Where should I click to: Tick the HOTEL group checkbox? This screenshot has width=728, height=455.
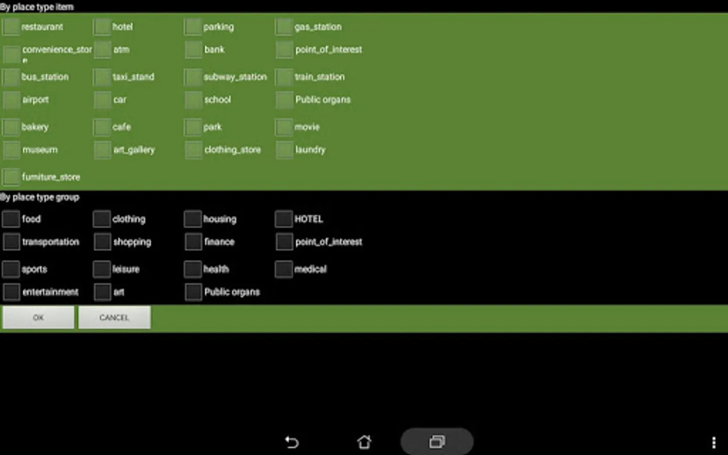pos(284,219)
